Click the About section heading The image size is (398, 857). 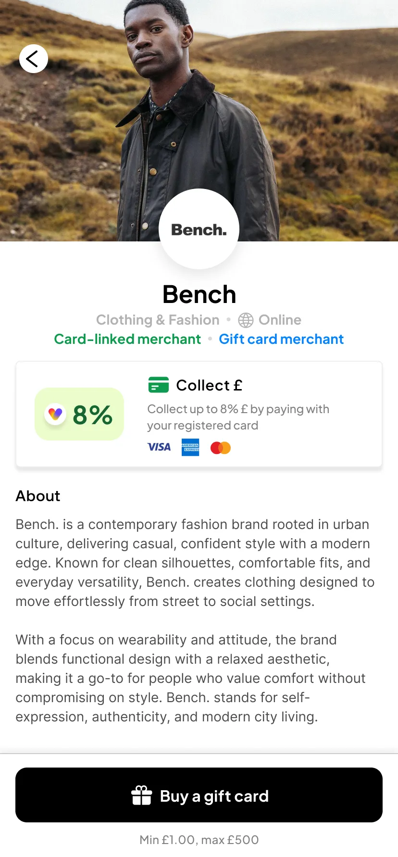click(38, 496)
